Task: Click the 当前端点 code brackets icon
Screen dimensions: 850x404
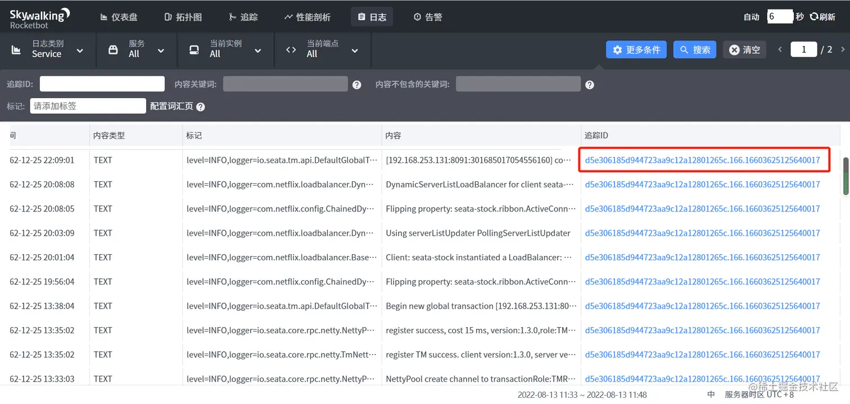Action: [x=291, y=50]
